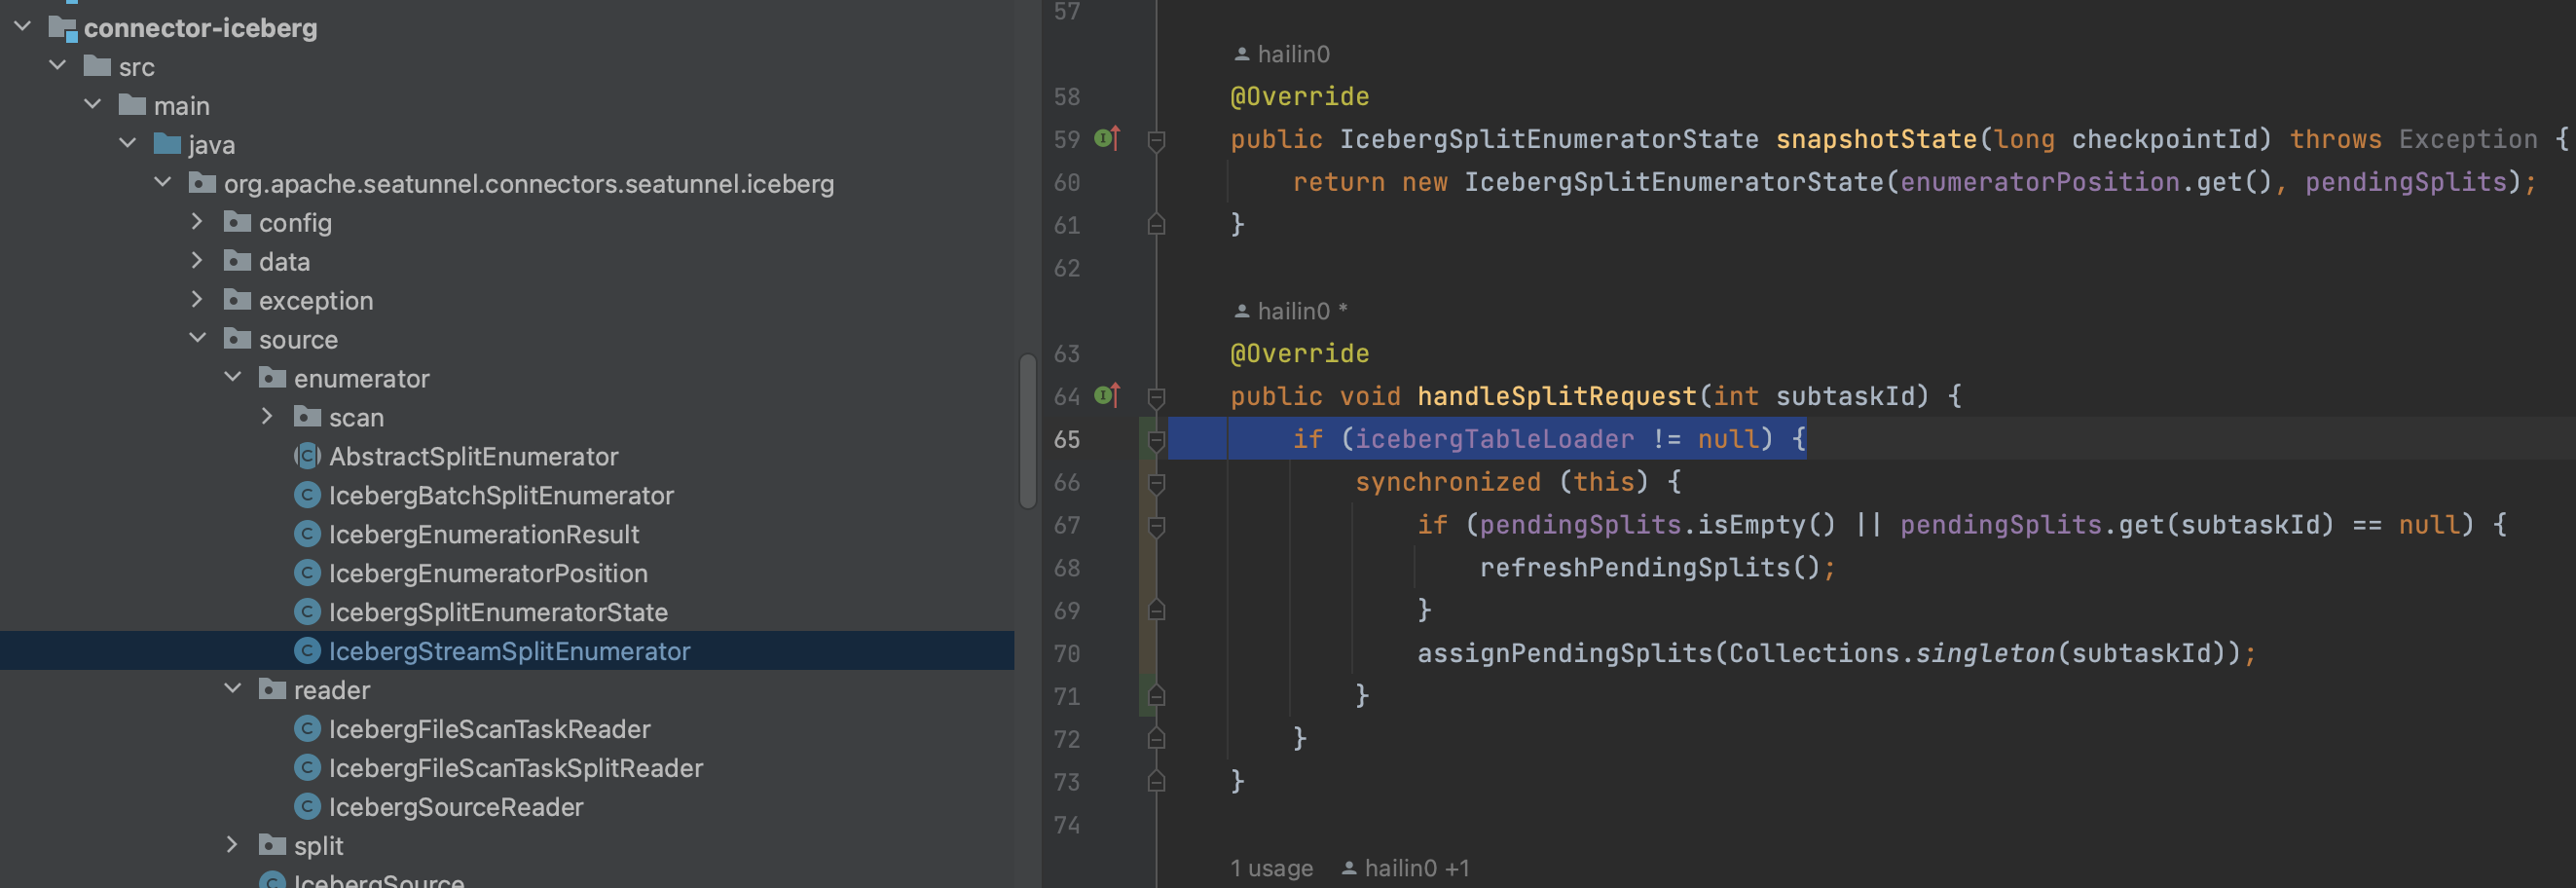Click the 1 usage inlay hint
The image size is (2576, 888).
pyautogui.click(x=1271, y=867)
